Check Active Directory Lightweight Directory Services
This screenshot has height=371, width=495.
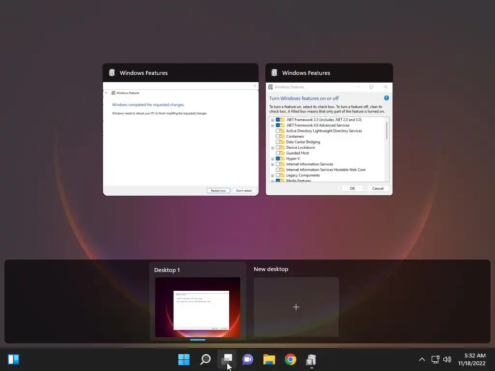[278, 131]
